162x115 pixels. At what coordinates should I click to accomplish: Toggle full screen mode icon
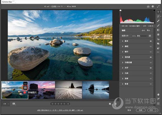158,6
